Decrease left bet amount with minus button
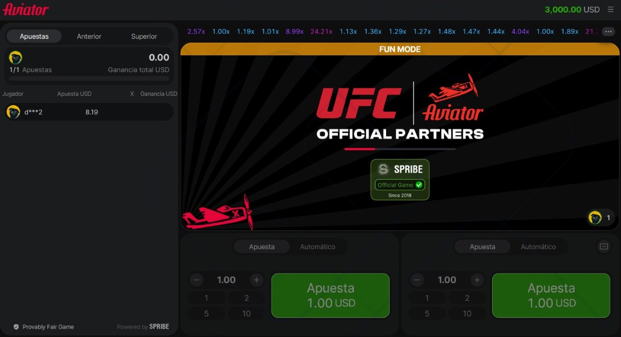Viewport: 621px width, 337px height. (196, 280)
